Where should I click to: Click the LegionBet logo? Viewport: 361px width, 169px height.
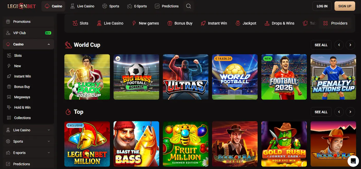(x=21, y=6)
